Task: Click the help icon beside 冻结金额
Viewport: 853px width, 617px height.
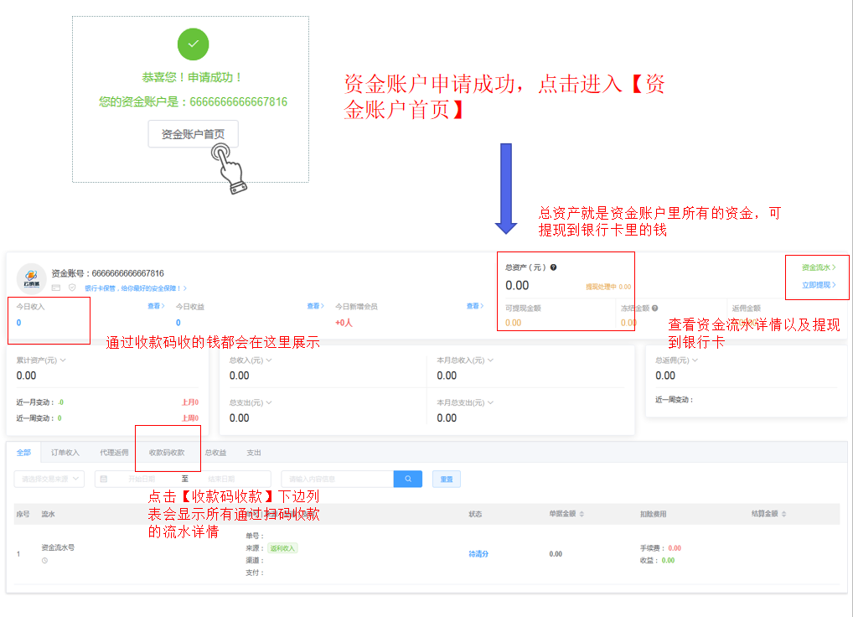Action: coord(655,308)
